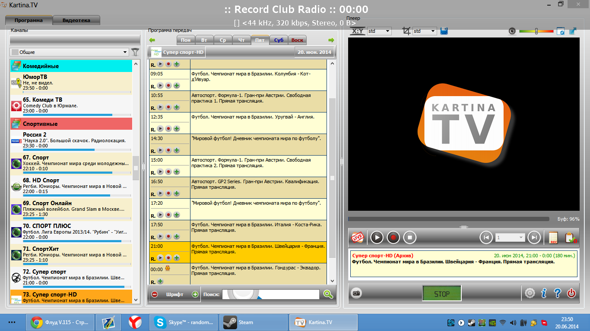The width and height of the screenshot is (590, 331).
Task: Open the playlist number dropdown
Action: tap(510, 237)
